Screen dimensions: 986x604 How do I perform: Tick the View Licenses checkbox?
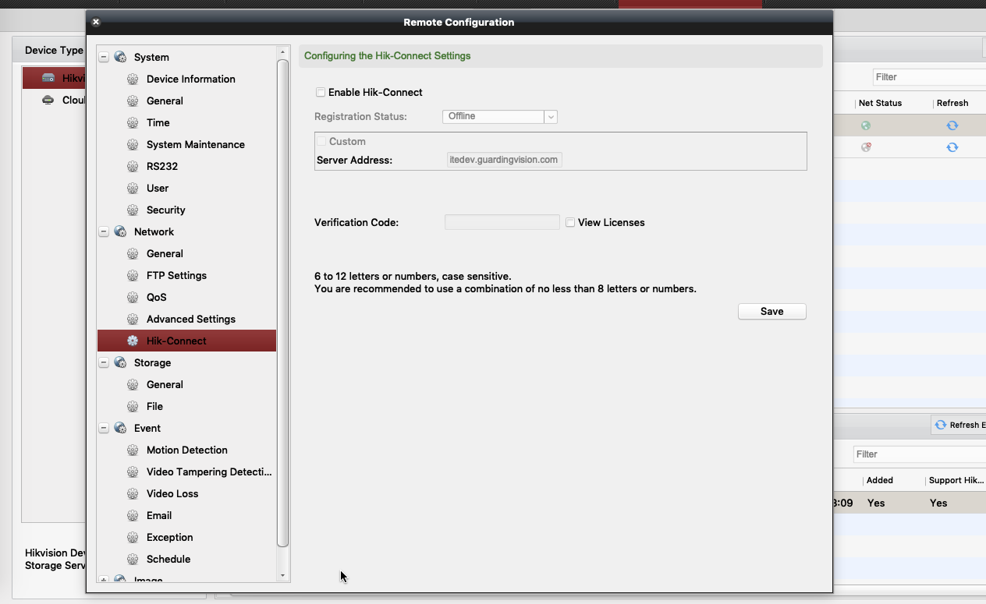click(x=570, y=223)
